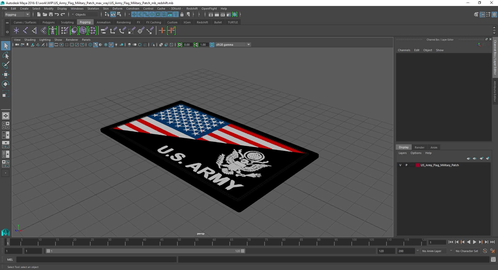
Task: Click create new layer icon
Action: (481, 158)
